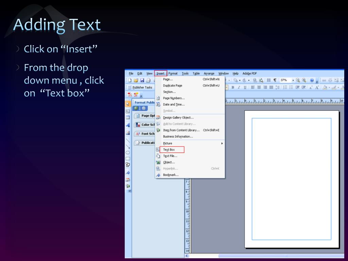
Task: Choose Design Gallery Object menu entry
Action: pyautogui.click(x=178, y=118)
